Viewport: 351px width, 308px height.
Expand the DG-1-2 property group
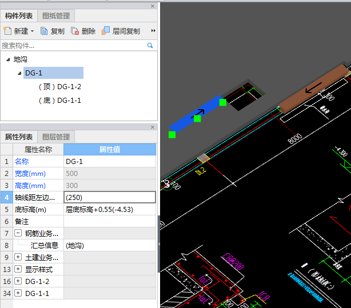coord(18,281)
